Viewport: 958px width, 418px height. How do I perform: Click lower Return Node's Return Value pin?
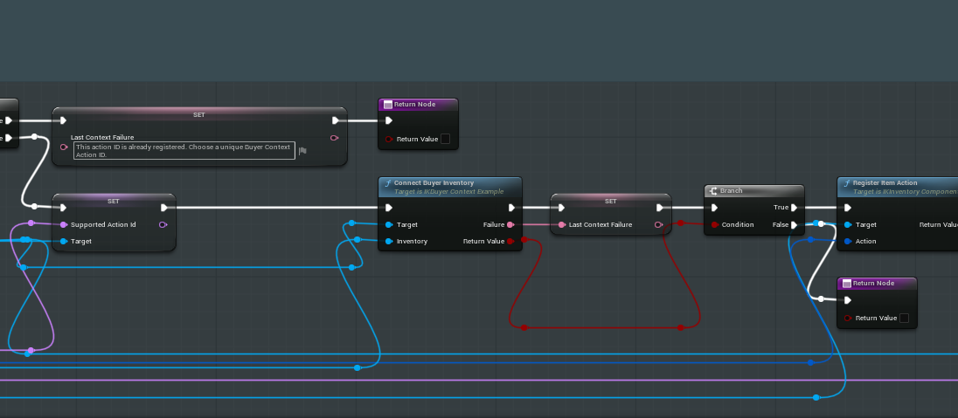pyautogui.click(x=847, y=318)
